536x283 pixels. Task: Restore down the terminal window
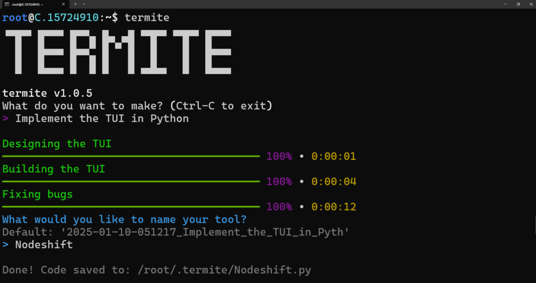coord(518,4)
